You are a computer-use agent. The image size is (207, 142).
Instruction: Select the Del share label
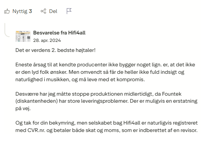click(x=53, y=11)
